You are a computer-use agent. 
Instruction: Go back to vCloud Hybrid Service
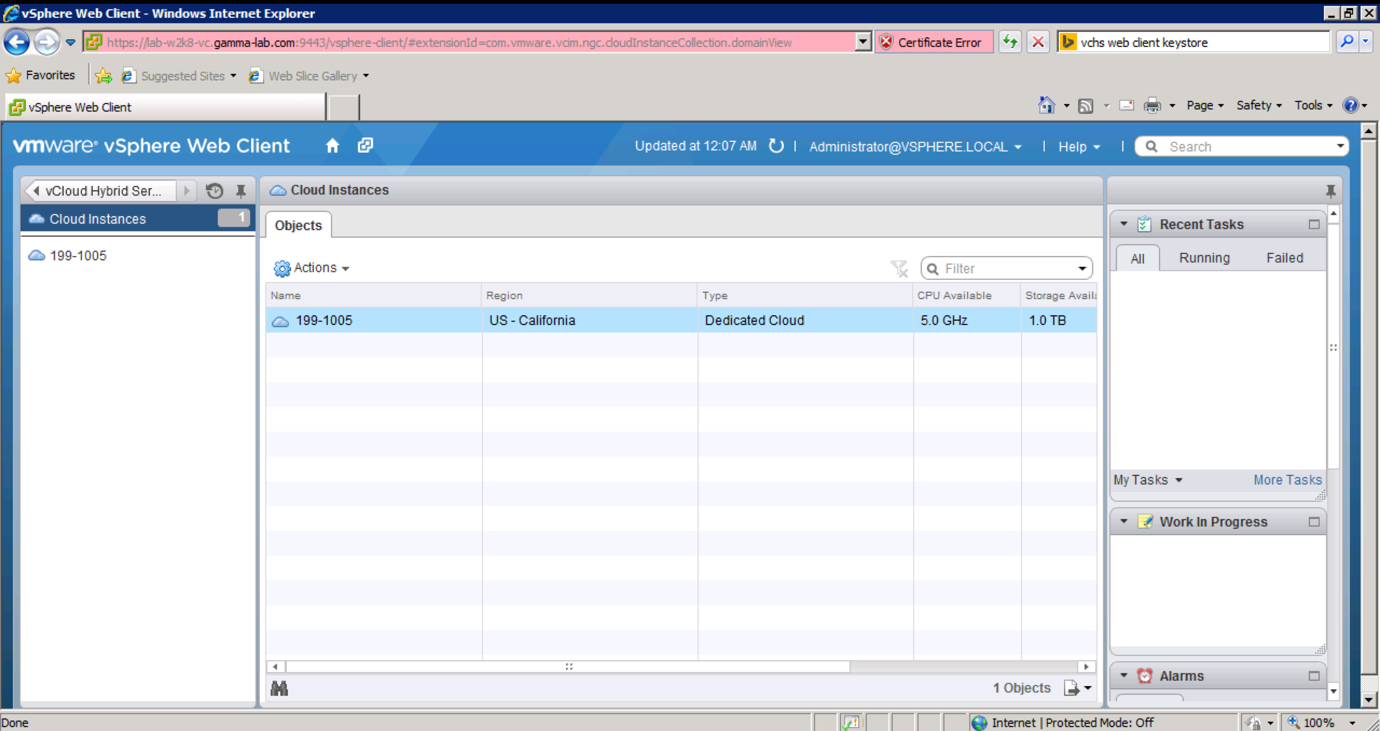102,191
